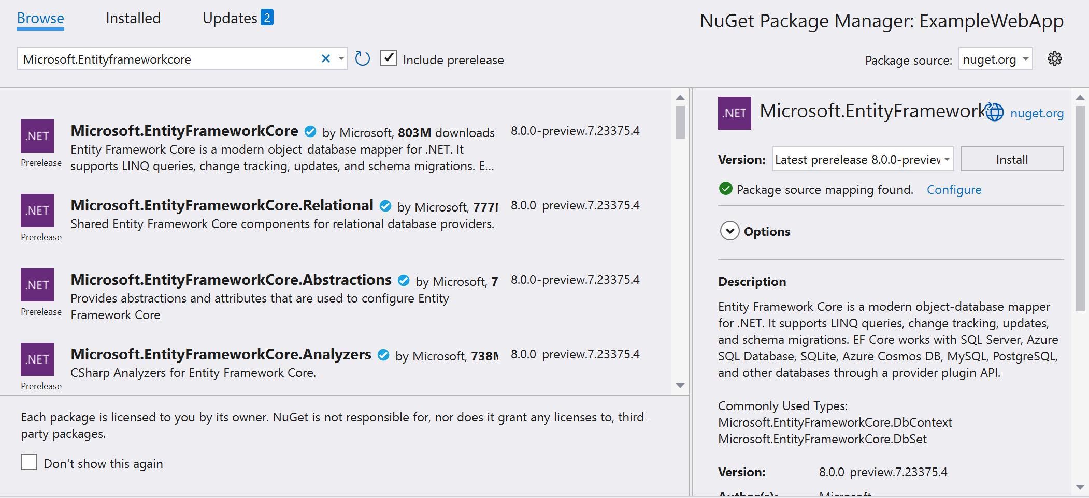Click the Install button
The width and height of the screenshot is (1089, 498).
pos(1012,159)
